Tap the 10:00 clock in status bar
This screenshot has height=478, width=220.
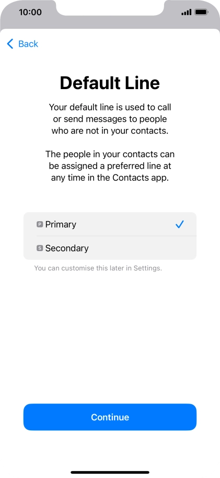tap(30, 12)
